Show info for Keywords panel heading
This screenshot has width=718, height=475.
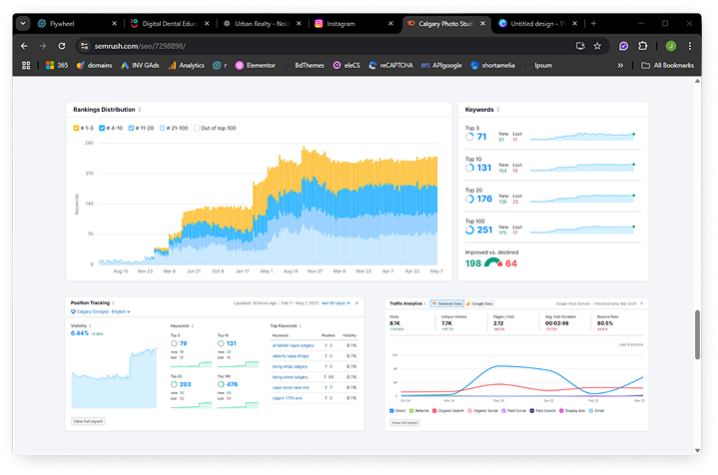click(x=498, y=110)
